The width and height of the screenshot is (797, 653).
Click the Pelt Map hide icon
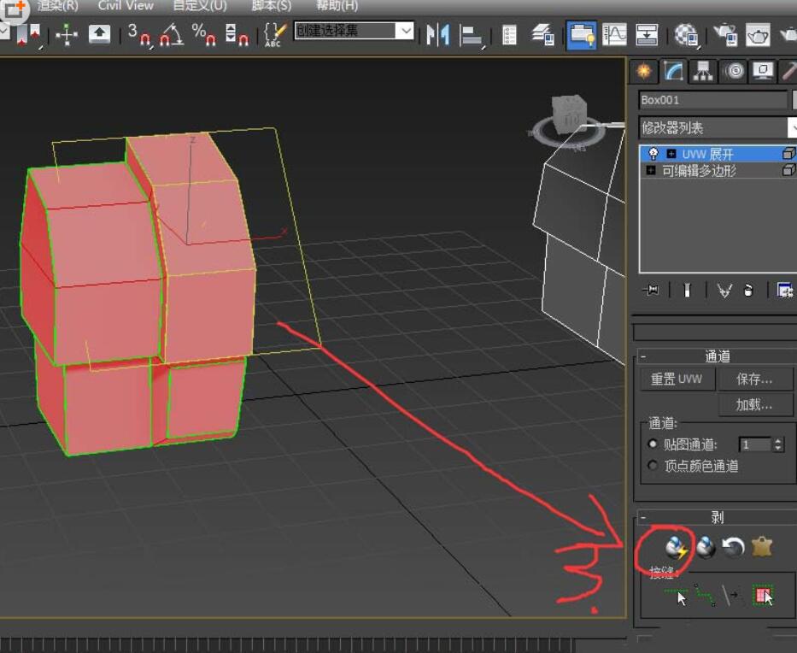click(x=761, y=547)
